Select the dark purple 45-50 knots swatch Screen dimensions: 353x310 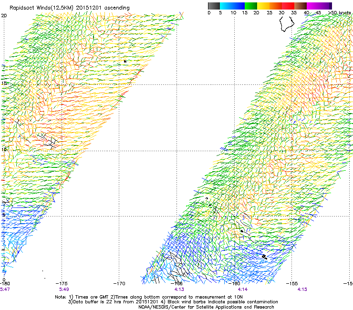(325, 6)
